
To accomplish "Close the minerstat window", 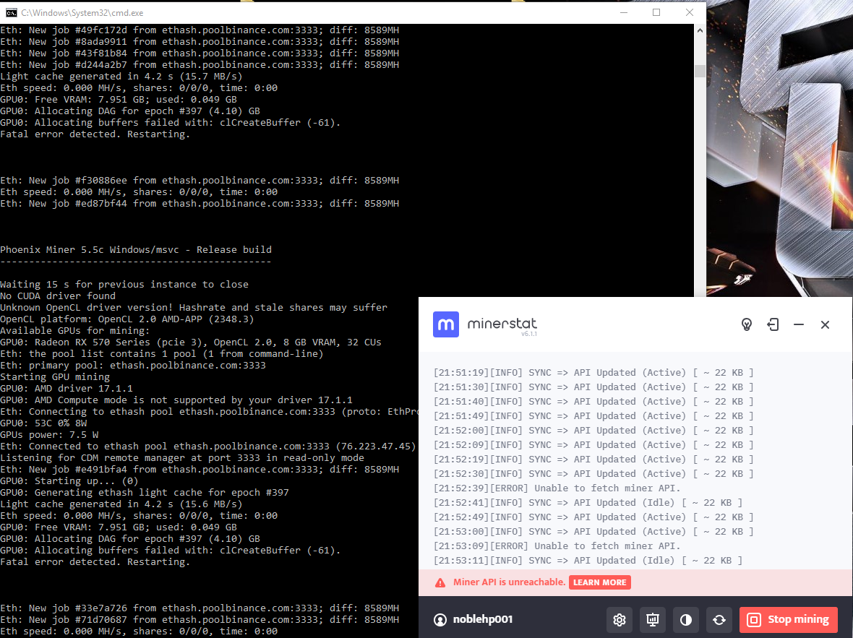I will coord(825,324).
